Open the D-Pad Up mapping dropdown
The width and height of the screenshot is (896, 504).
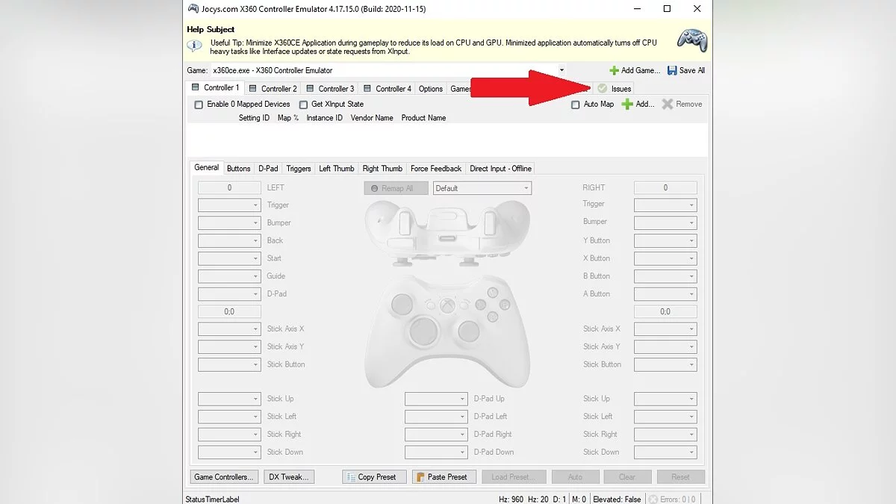436,399
